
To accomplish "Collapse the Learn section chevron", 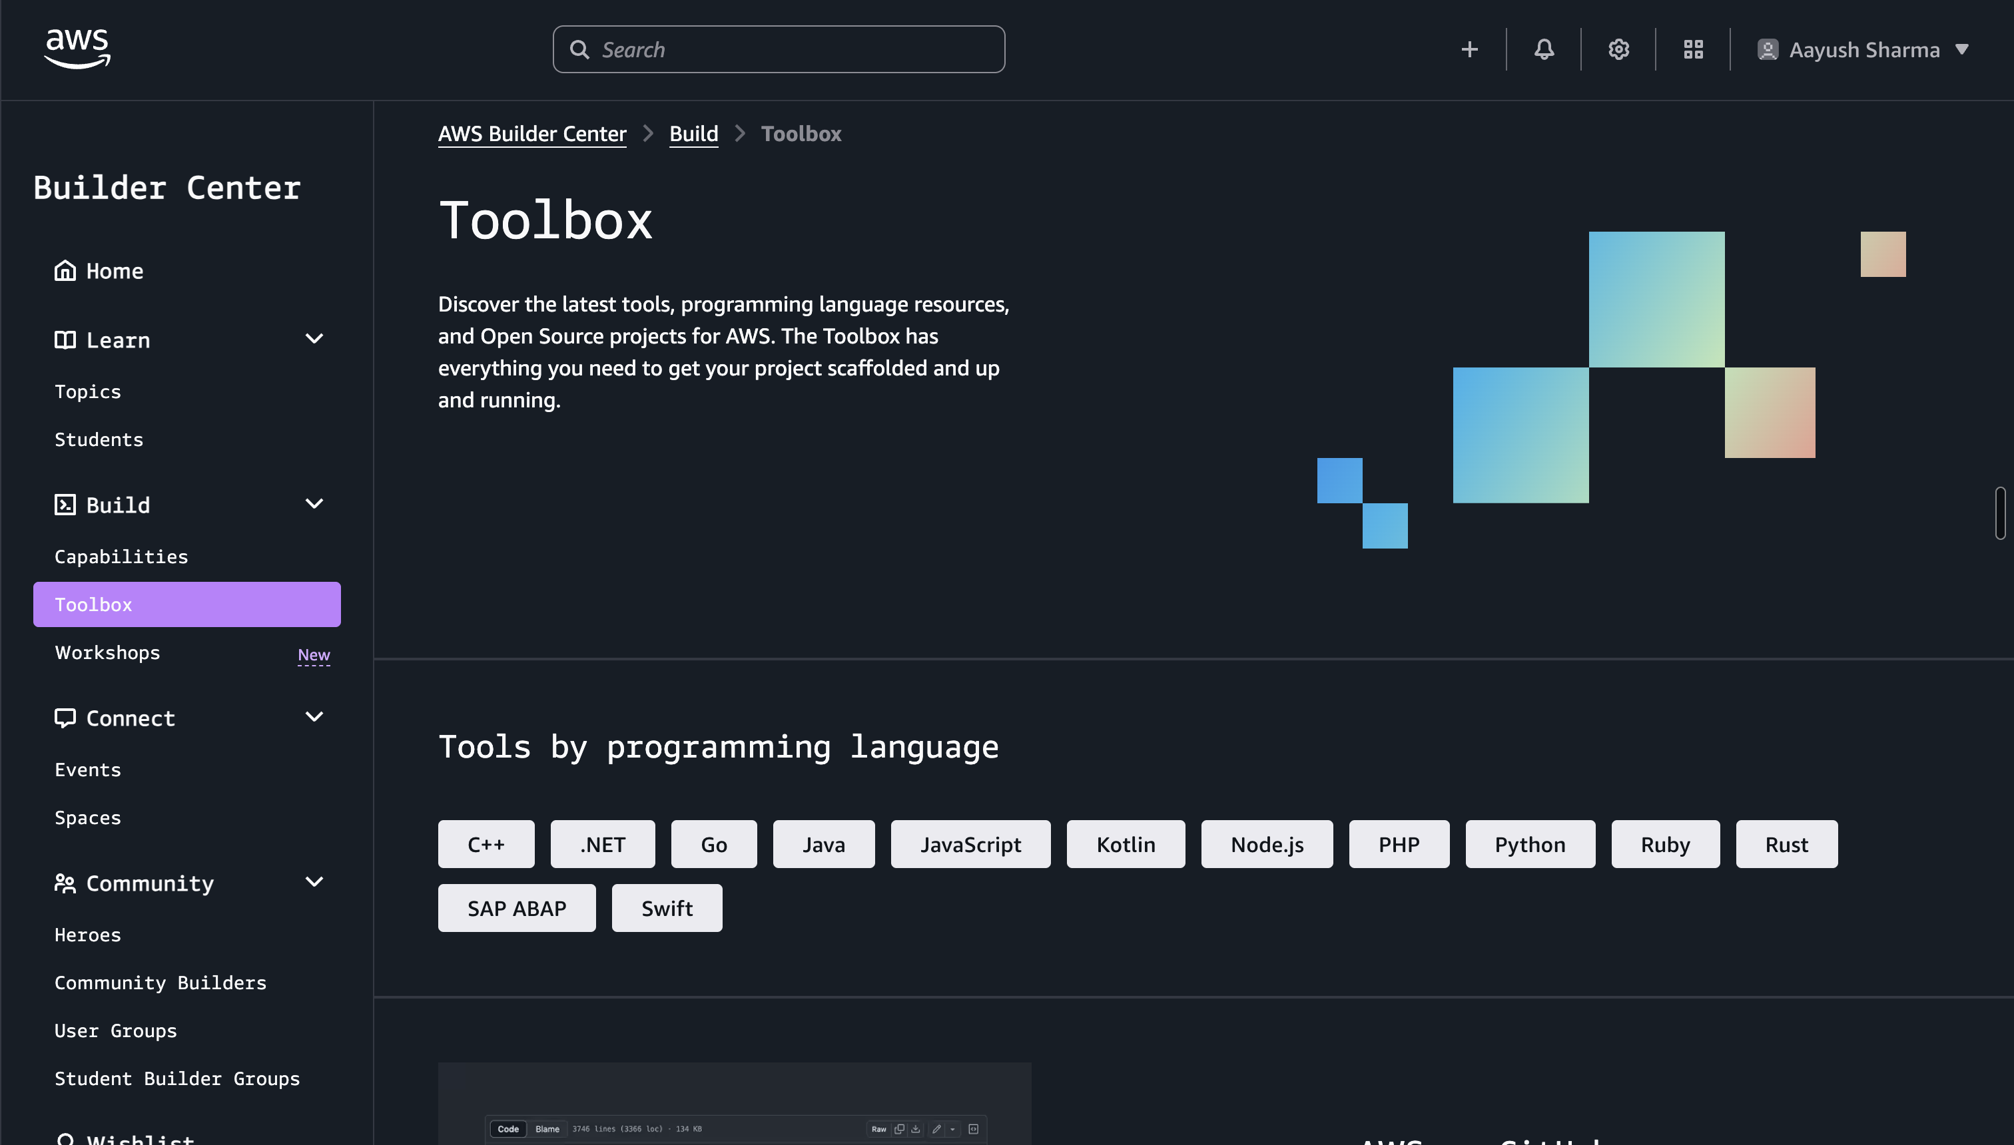I will [x=314, y=339].
